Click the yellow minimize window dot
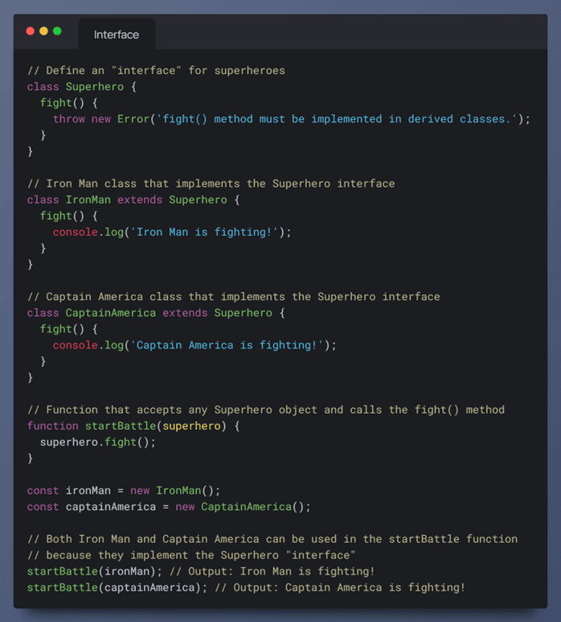 pyautogui.click(x=43, y=31)
